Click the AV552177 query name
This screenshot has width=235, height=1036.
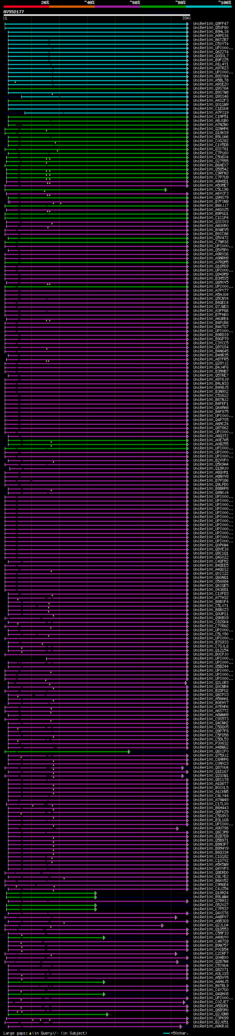pyautogui.click(x=14, y=12)
